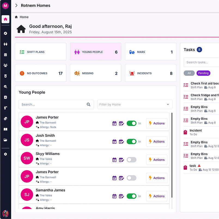Collapse the Rotnem Homes header chevron
This screenshot has height=219, width=219.
[x=16, y=5]
